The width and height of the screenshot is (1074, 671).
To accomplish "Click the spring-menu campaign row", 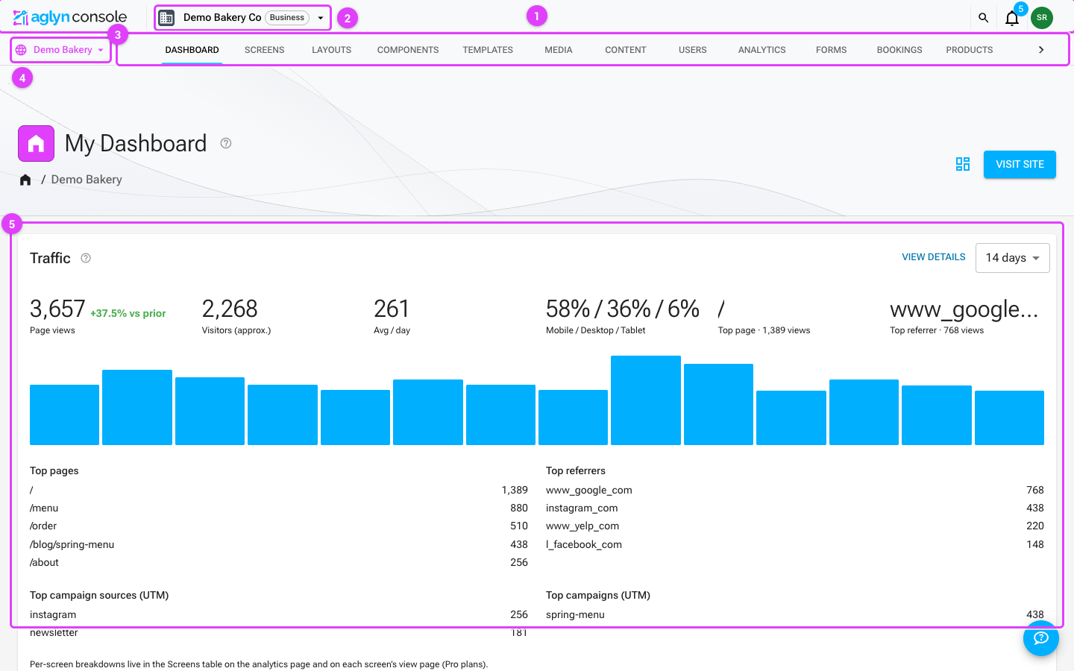I will click(795, 615).
